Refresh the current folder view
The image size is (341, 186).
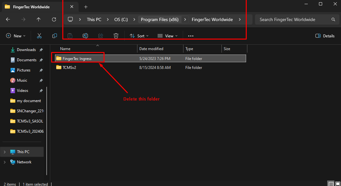[x=54, y=19]
